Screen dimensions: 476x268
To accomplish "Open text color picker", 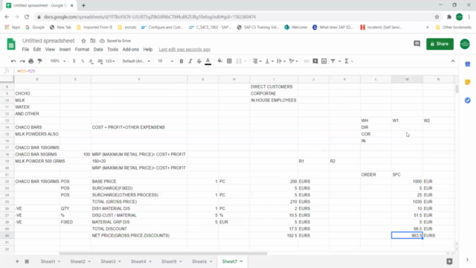I will 208,61.
